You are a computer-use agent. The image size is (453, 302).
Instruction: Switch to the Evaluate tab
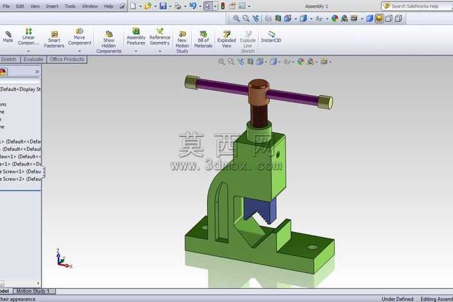coord(33,59)
